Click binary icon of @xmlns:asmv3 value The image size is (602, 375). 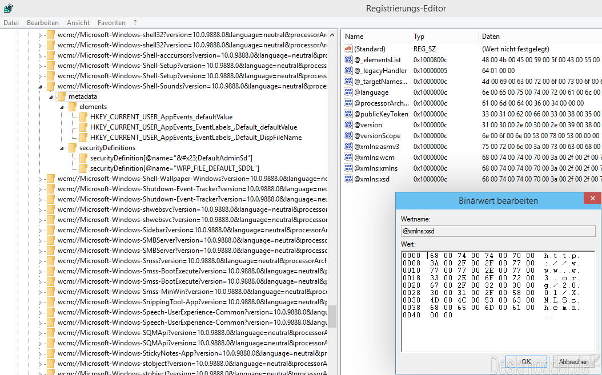(348, 146)
